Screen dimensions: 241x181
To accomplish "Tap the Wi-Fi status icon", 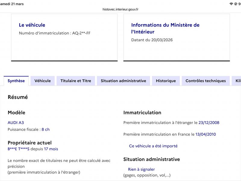I will point(231,4).
